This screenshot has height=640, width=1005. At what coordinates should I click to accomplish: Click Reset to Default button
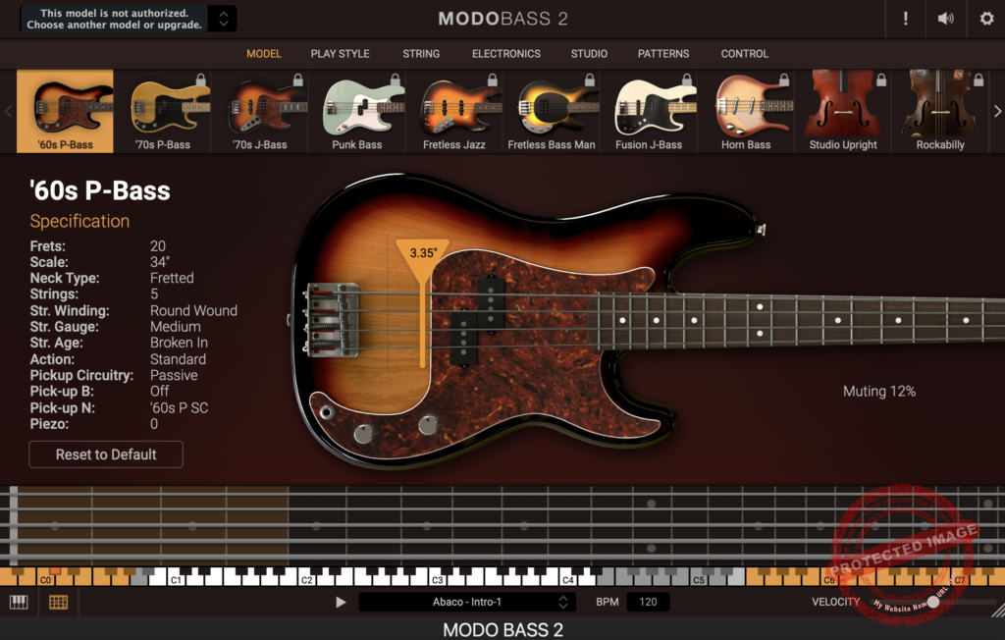click(x=106, y=454)
